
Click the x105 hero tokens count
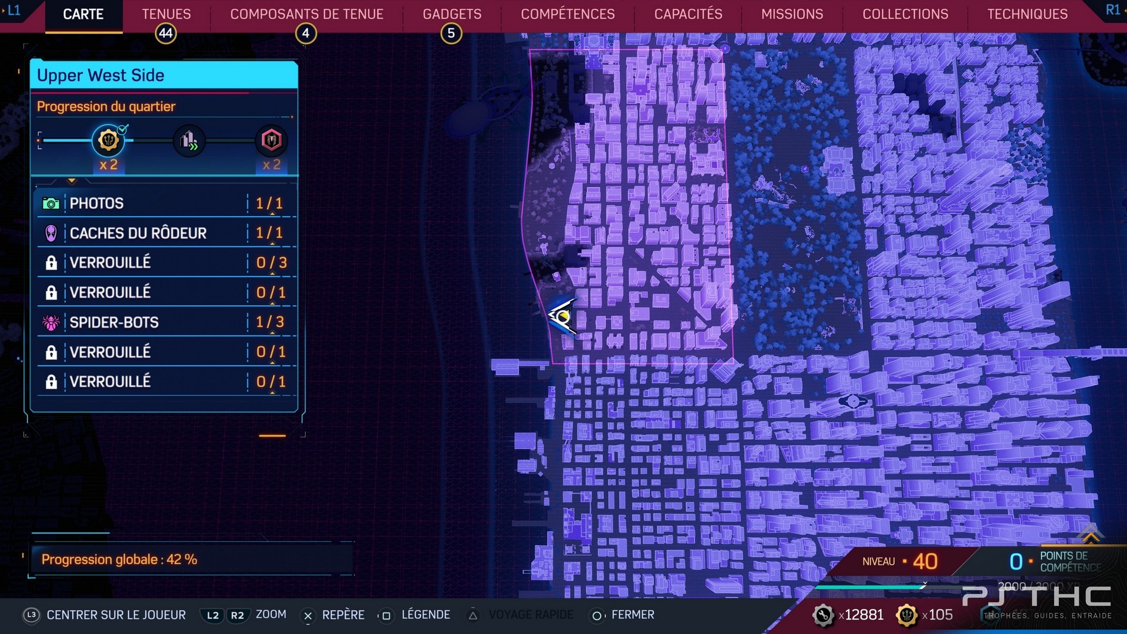coord(937,615)
